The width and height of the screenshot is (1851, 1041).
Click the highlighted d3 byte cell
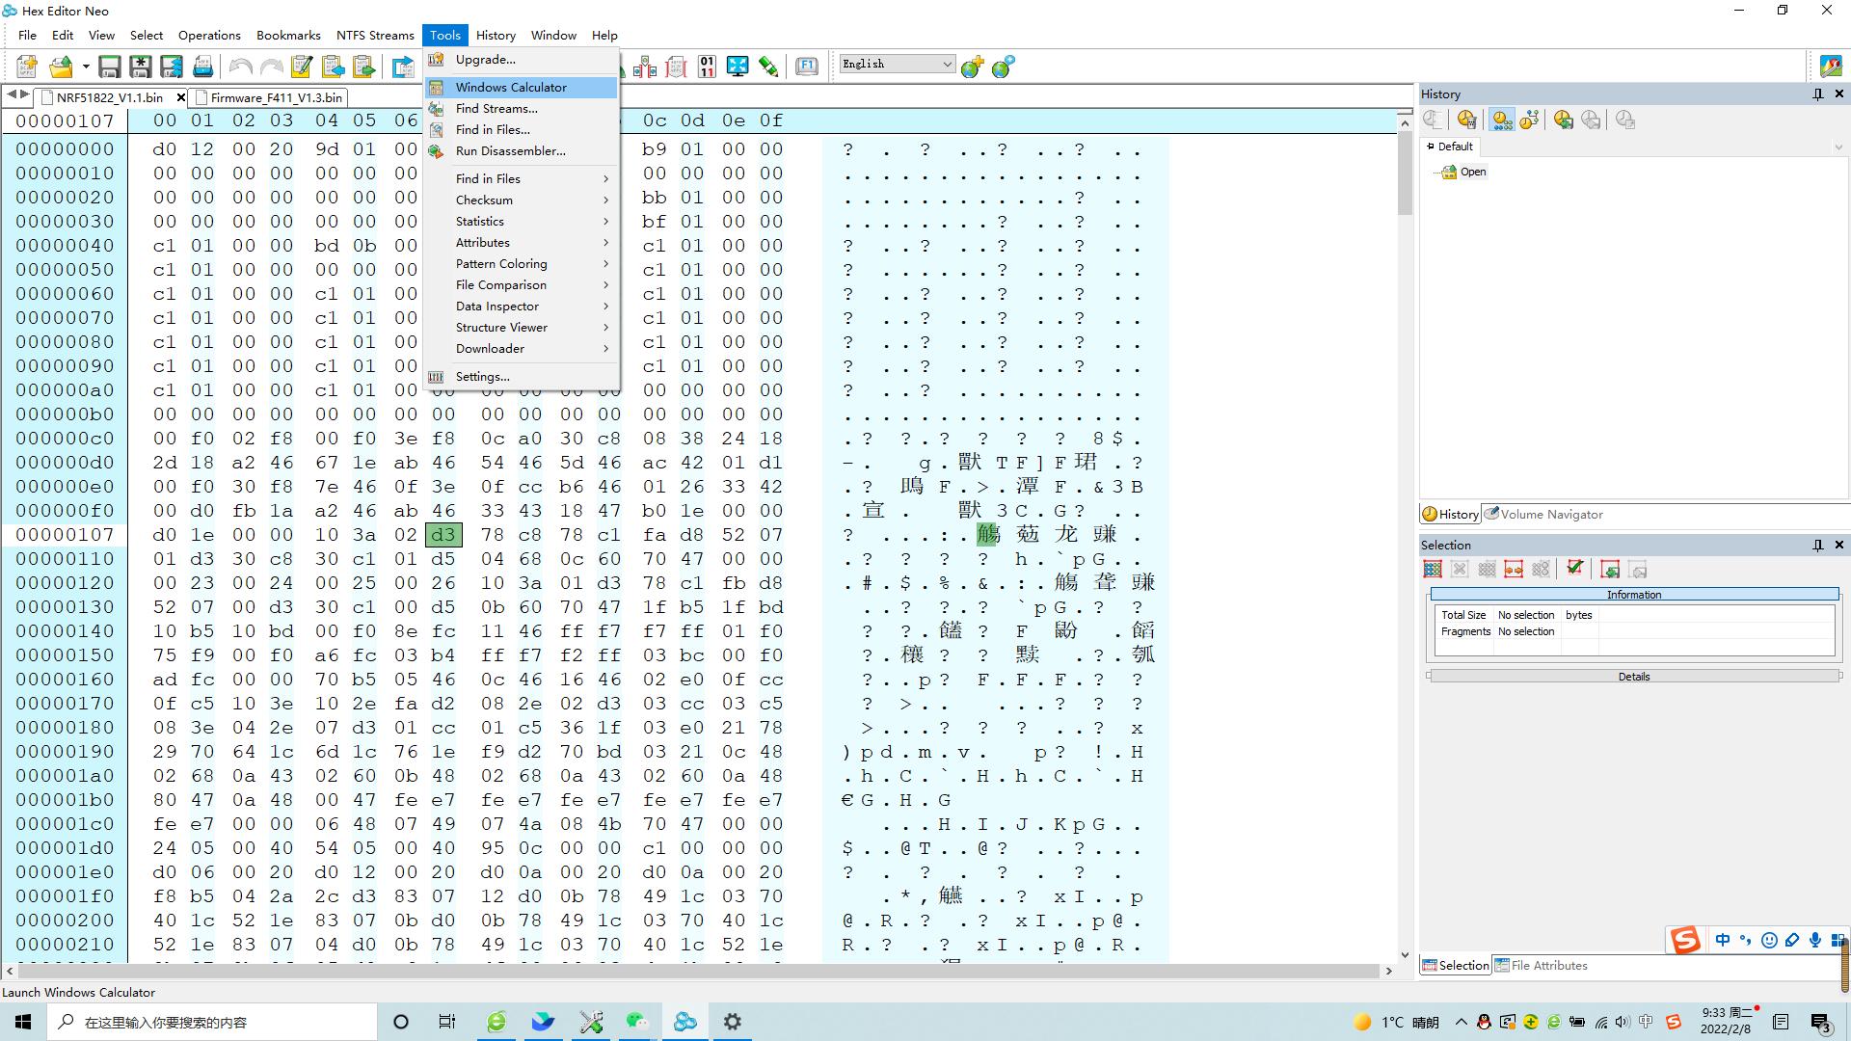pyautogui.click(x=443, y=535)
